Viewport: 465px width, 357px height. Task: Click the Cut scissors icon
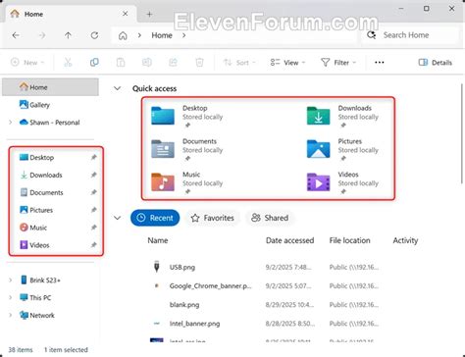tap(68, 62)
